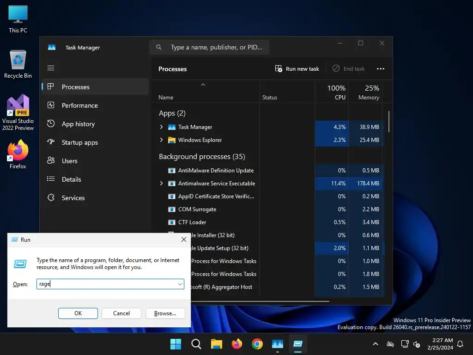
Task: Click the 11.4% CPU cell
Action: (x=332, y=184)
